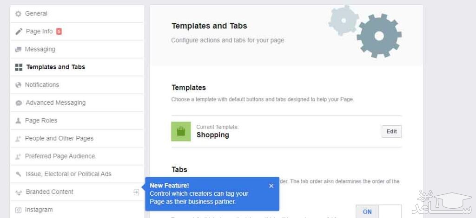Click the Page Info notification badge
Screen dimensions: 476x218
coord(59,32)
